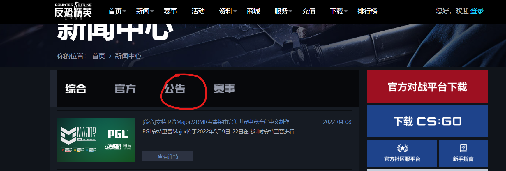
Task: Switch to the 官方 news tab
Action: coord(125,89)
